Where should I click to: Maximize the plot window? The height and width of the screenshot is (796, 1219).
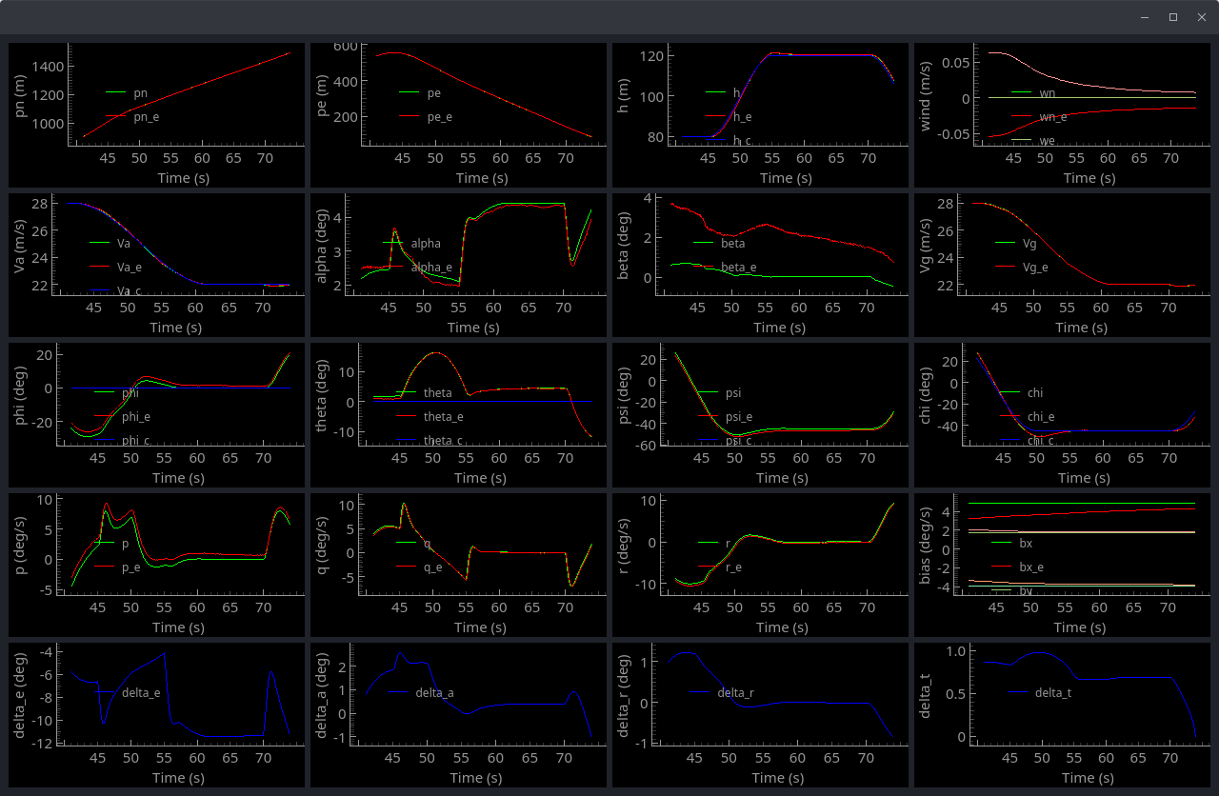(x=1173, y=17)
